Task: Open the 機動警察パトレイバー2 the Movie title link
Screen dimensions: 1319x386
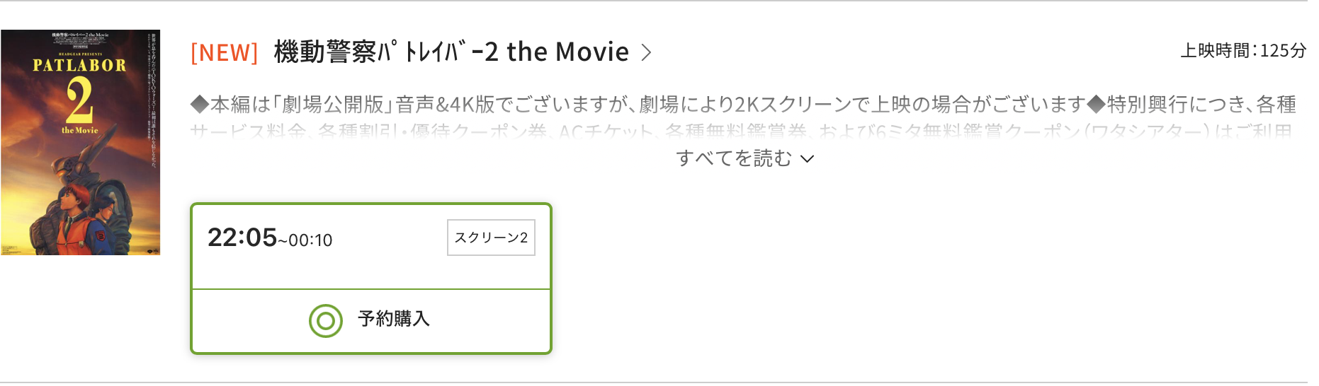Action: tap(451, 52)
